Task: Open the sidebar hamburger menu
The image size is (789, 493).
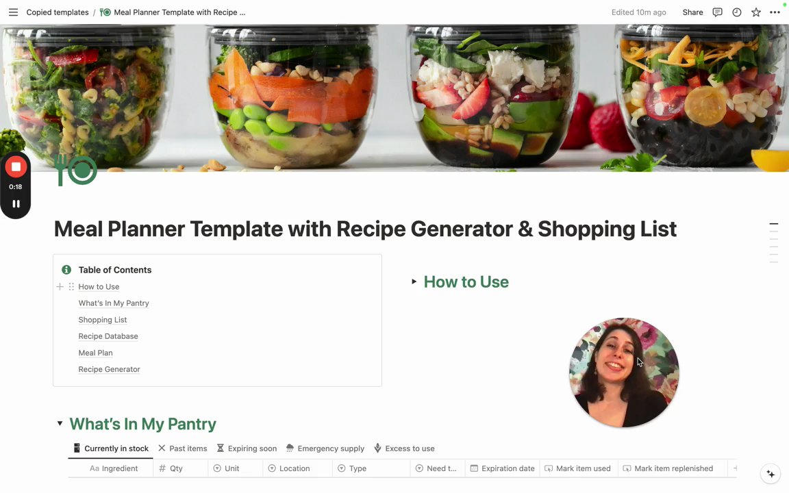Action: click(13, 12)
